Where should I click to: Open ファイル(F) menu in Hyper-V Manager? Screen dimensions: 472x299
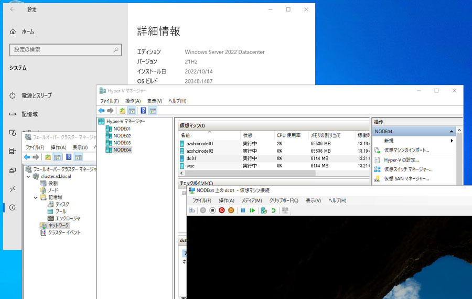109,101
